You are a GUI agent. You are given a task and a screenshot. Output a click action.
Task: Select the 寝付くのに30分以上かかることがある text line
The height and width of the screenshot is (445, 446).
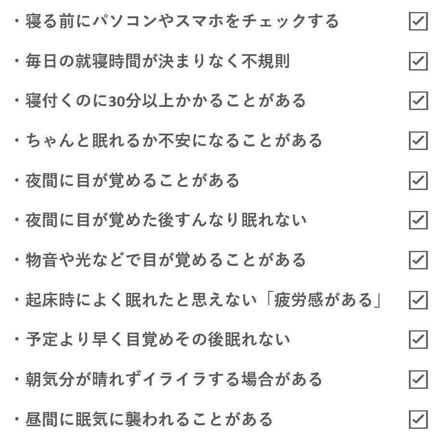point(166,101)
